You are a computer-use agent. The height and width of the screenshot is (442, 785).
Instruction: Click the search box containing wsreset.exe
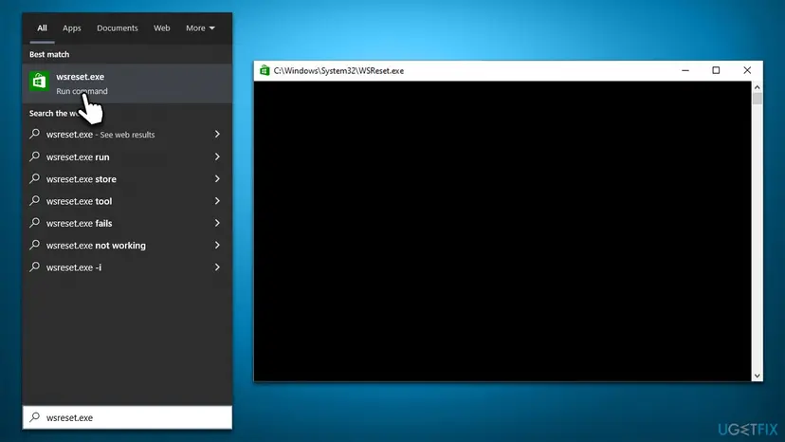pyautogui.click(x=127, y=417)
